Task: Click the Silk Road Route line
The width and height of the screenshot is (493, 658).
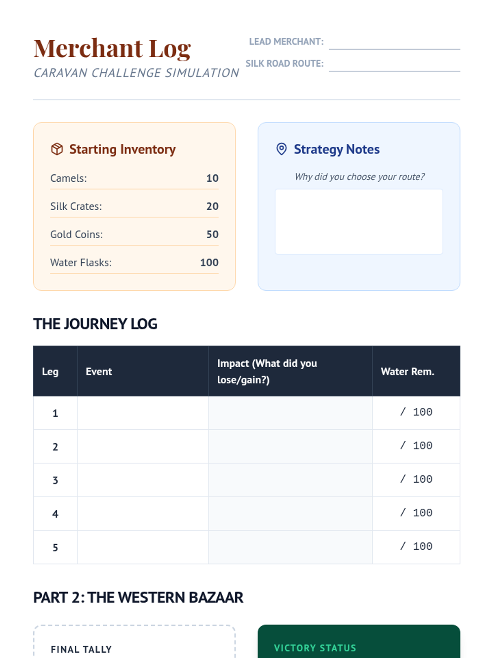Action: click(394, 65)
